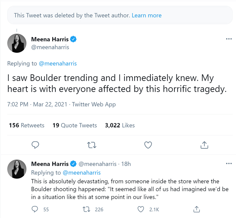
Task: Share the main tweet via share icon
Action: pos(204,145)
